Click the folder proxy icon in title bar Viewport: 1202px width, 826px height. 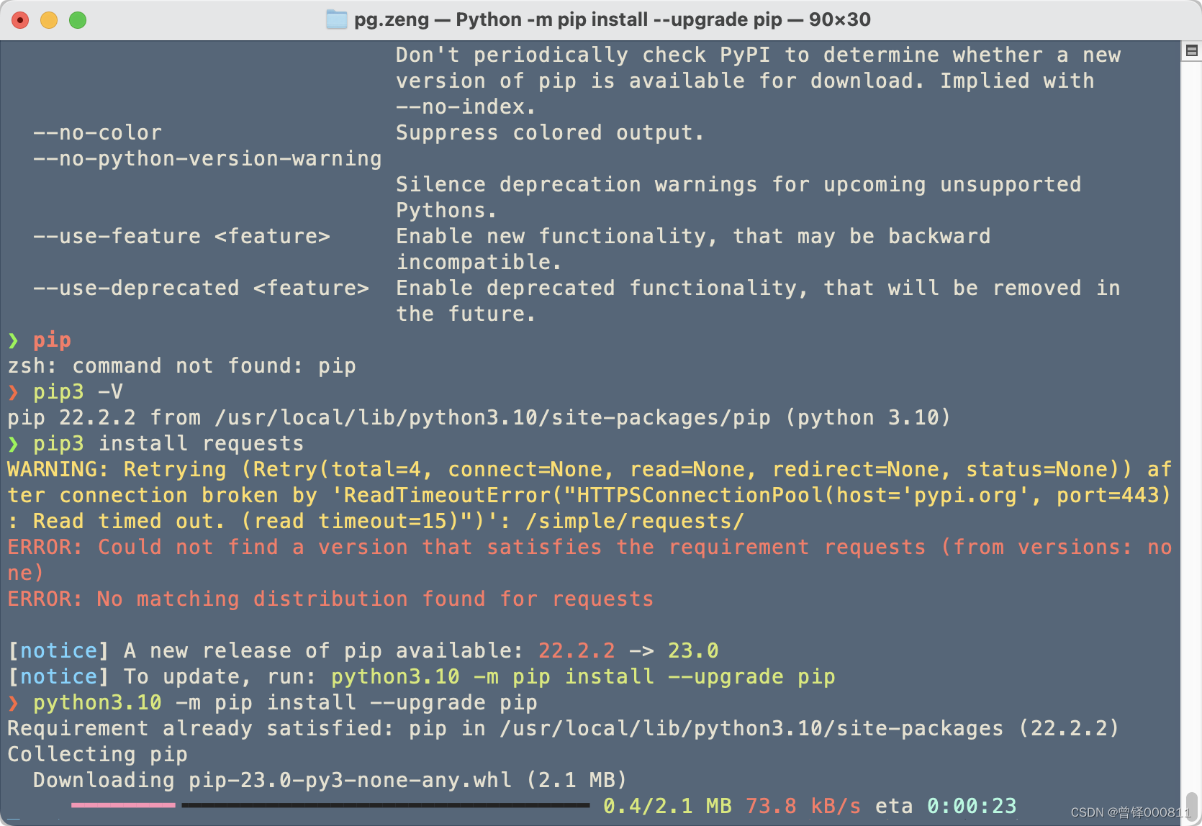(336, 19)
